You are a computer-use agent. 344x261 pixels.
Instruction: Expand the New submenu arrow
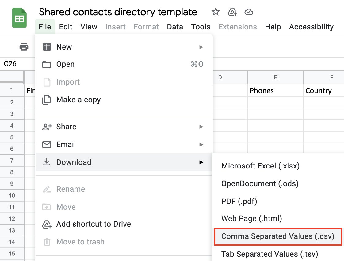click(201, 47)
